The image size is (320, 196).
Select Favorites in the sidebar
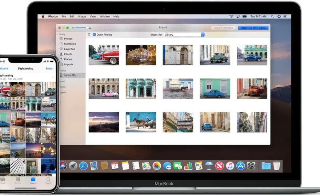click(x=69, y=49)
